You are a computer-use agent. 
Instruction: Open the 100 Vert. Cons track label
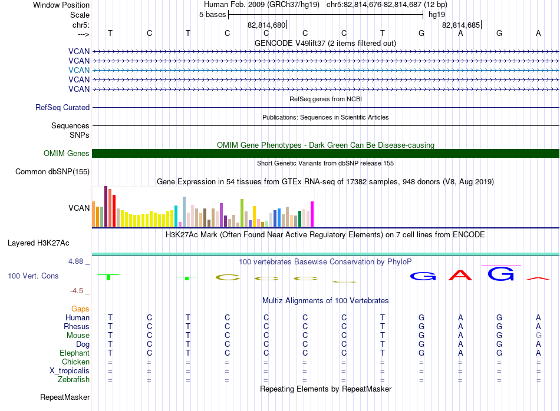[x=33, y=276]
